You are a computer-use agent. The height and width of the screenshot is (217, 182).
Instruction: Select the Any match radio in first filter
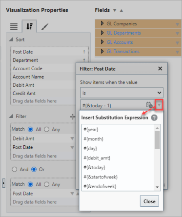click(47, 129)
